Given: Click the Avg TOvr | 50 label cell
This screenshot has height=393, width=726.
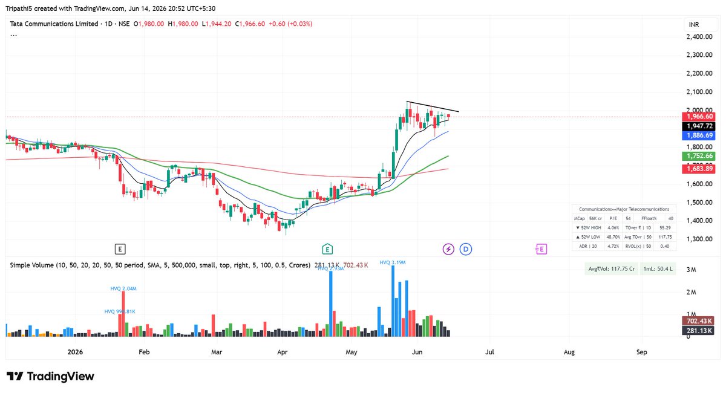Looking at the screenshot, I should click(638, 237).
